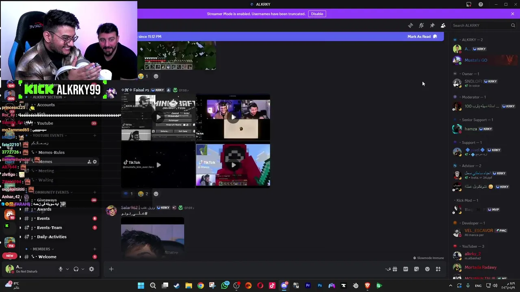Screen dimensions: 520x292
Task: Open the inbox icon in title bar
Action: [x=469, y=4]
